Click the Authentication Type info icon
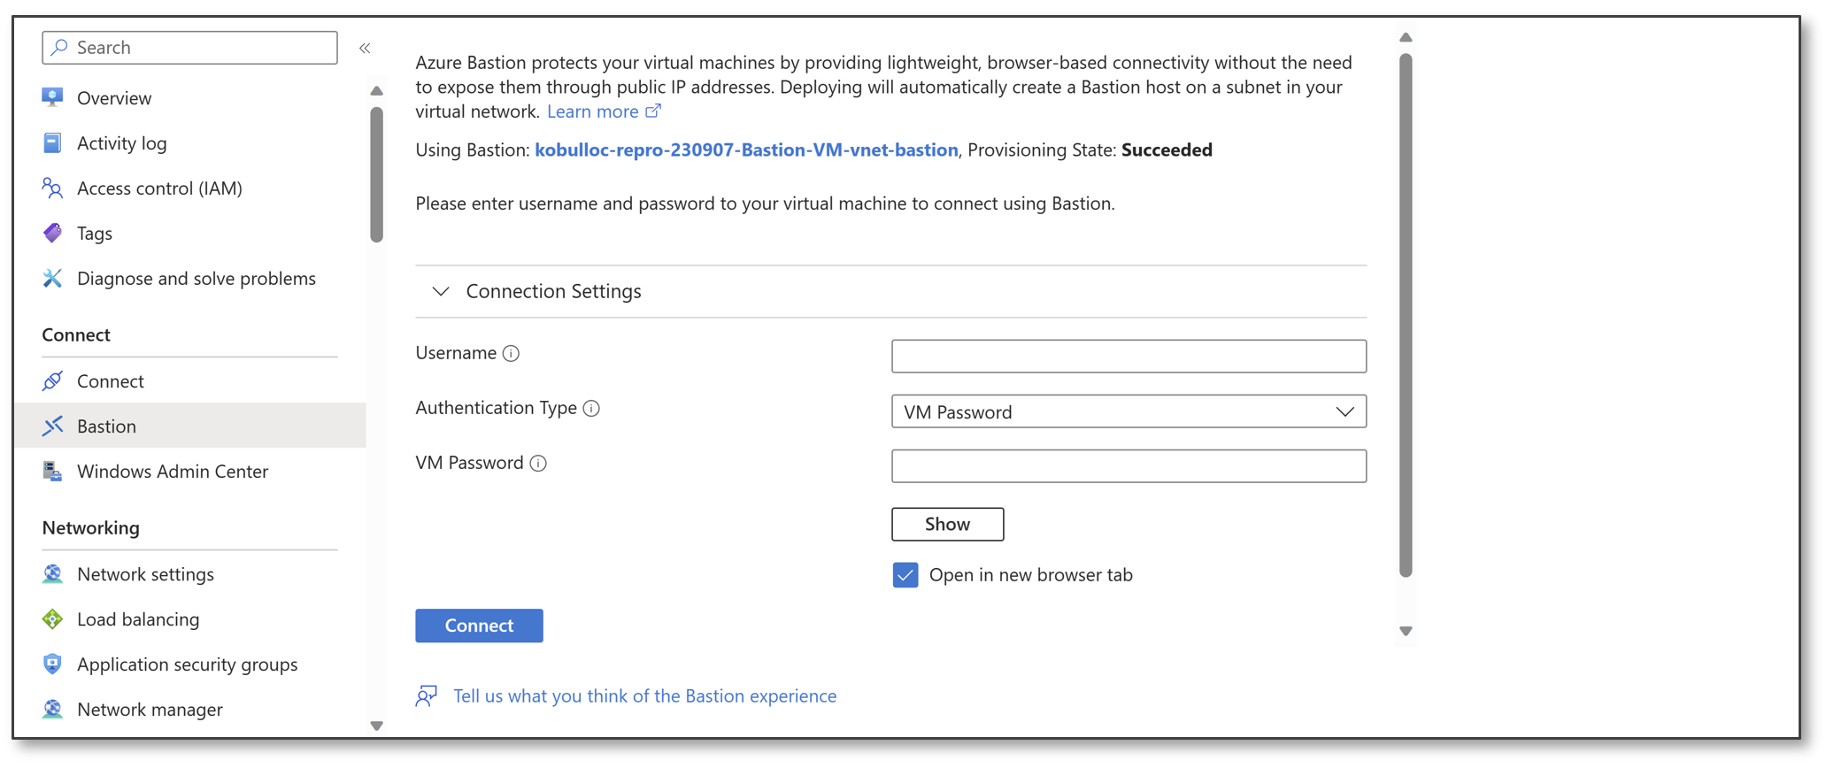Screen dimensions: 1826x768 [591, 408]
